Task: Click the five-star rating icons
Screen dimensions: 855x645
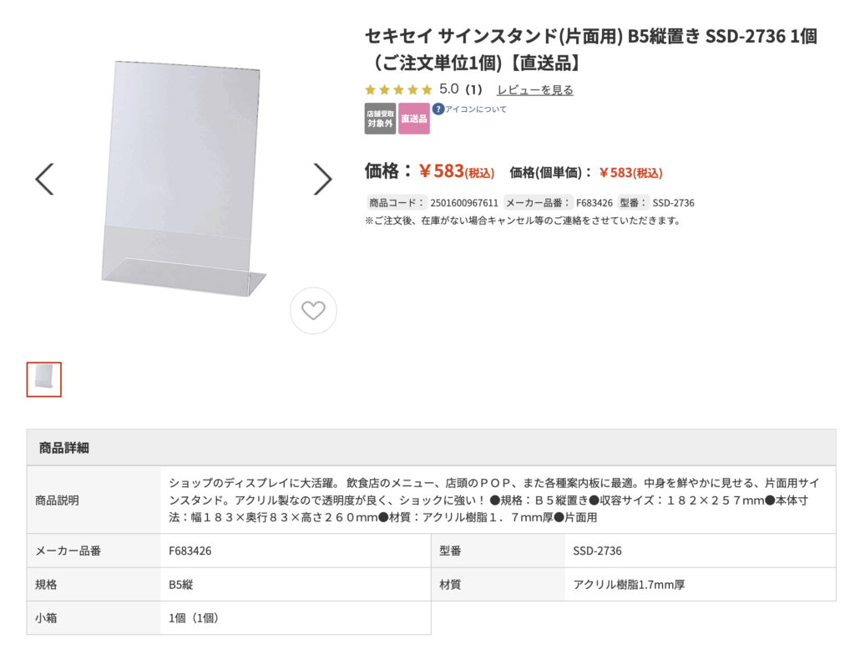Action: click(398, 89)
